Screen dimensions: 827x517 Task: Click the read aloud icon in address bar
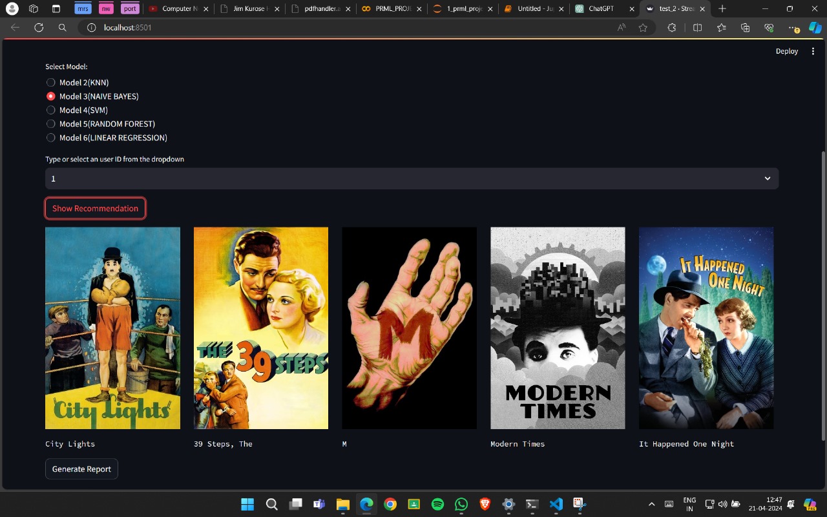622,28
